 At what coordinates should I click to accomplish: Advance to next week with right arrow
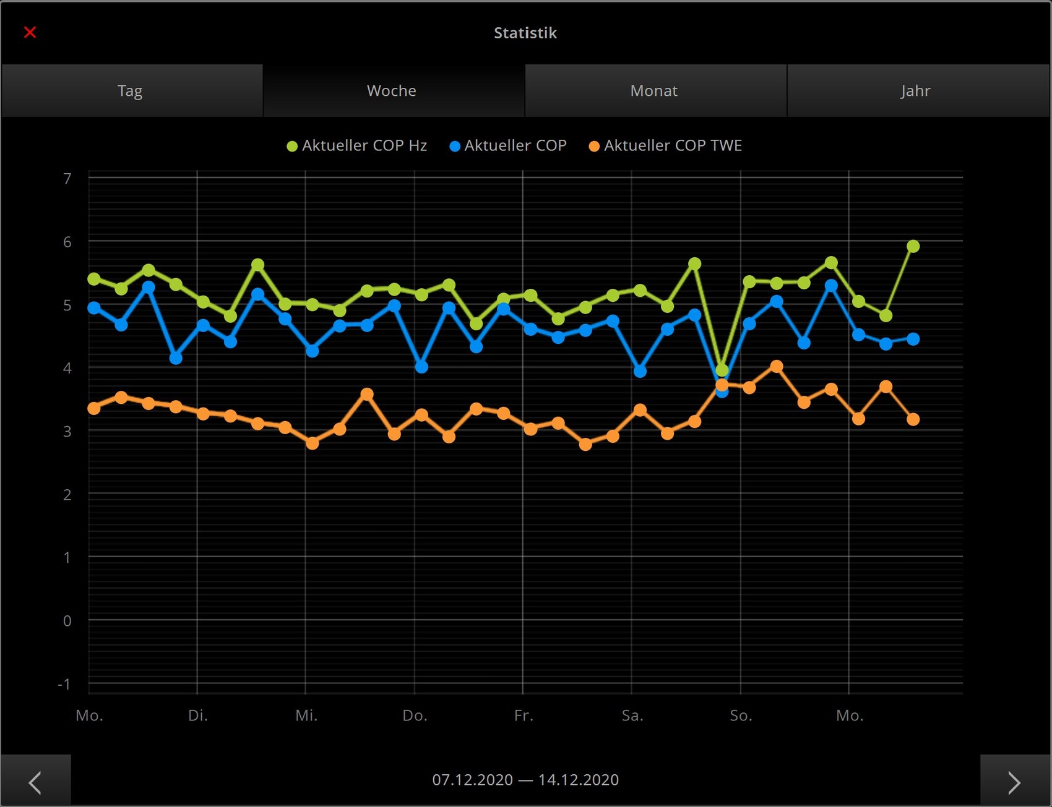point(1014,782)
